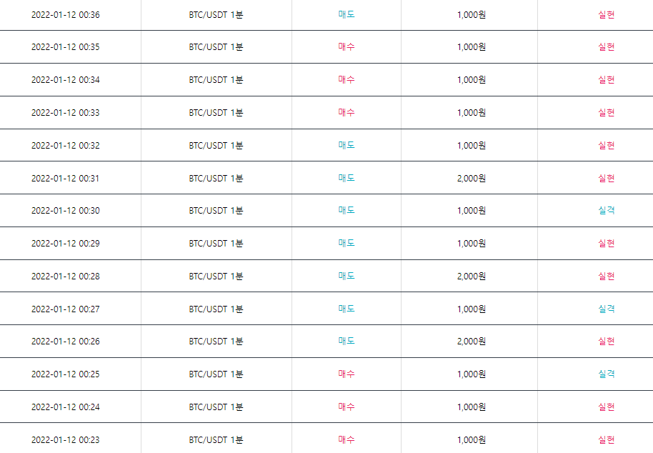The height and width of the screenshot is (453, 653).
Task: Click 2,000원 amount in the 00:28 row
Action: pos(471,276)
